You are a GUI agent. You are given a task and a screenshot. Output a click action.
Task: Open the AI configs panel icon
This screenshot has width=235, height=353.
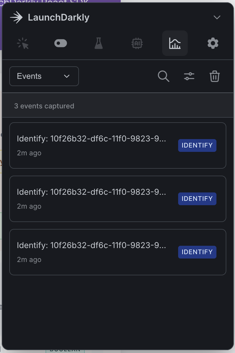[x=137, y=43]
